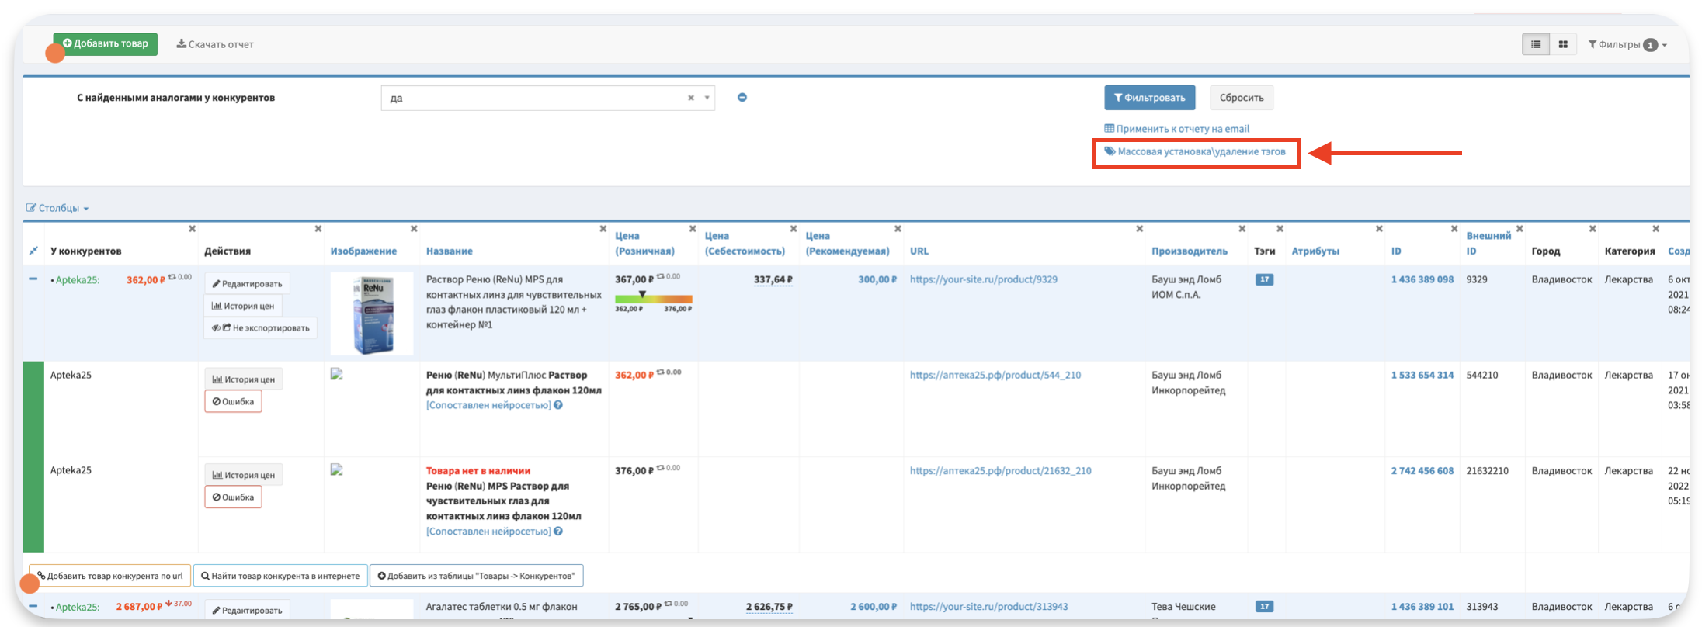Open tags badge 17 in first row
Screen dimensions: 1702x627
(x=1264, y=279)
